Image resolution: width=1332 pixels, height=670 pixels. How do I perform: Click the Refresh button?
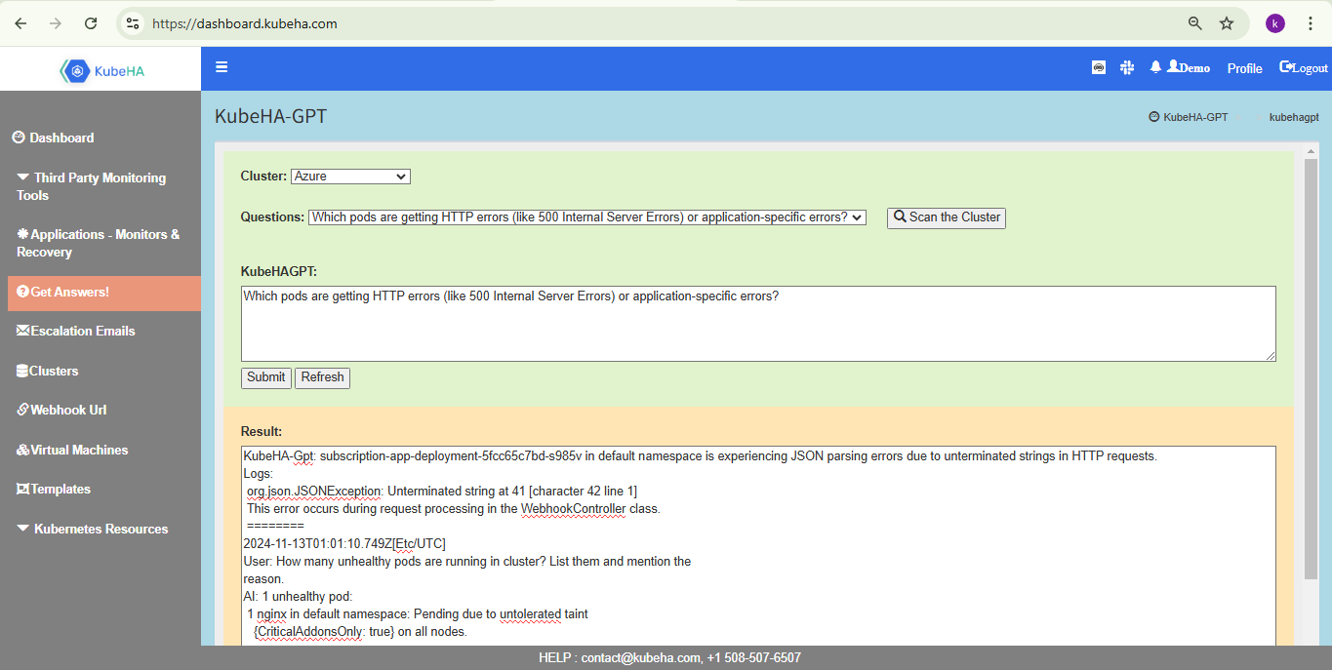[322, 377]
